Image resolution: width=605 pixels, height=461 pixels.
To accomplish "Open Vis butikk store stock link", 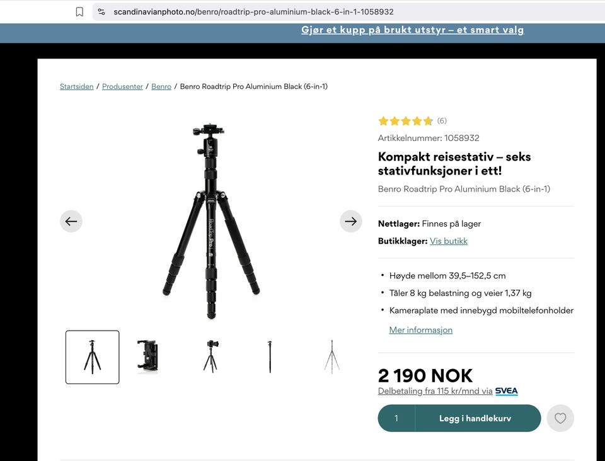I will 448,241.
